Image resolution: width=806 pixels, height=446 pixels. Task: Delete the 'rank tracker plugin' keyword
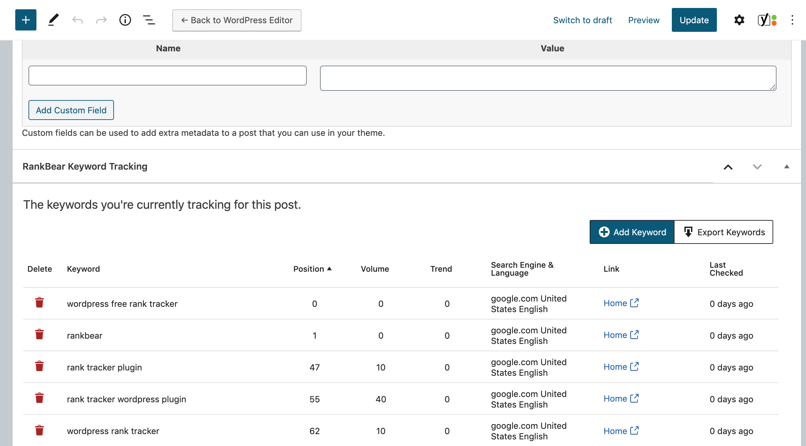click(39, 366)
